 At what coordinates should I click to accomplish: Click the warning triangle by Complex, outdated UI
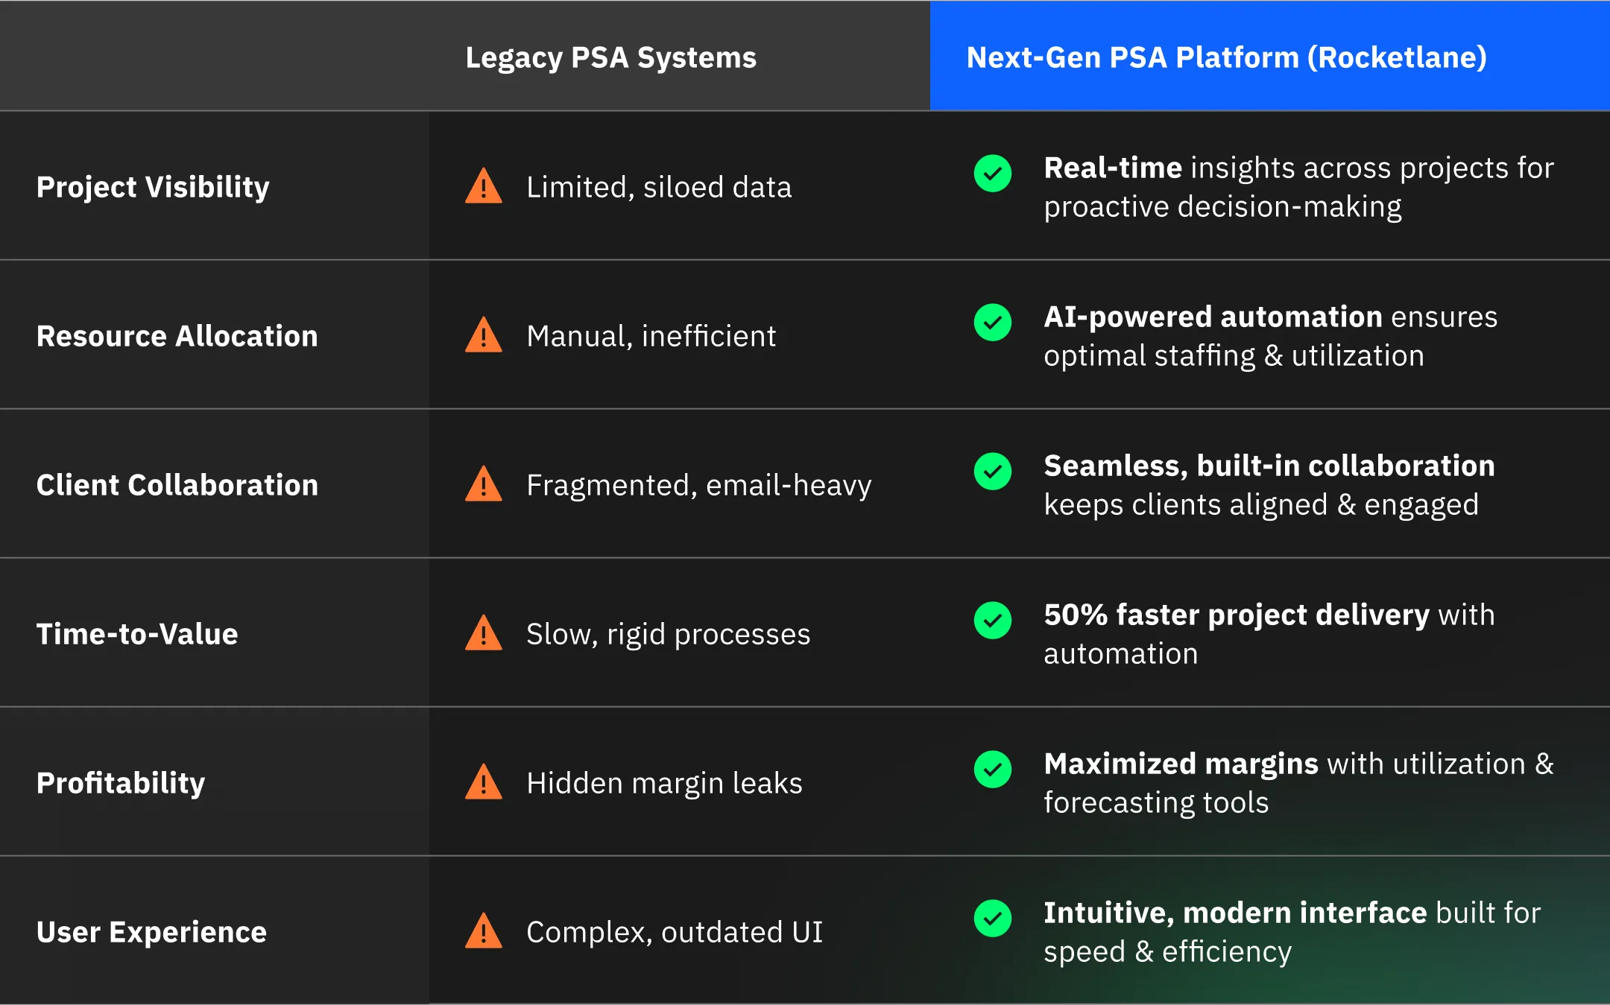pos(484,932)
